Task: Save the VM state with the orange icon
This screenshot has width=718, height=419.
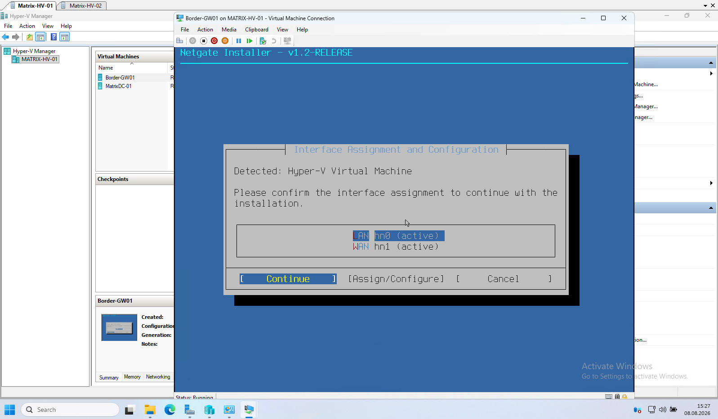Action: (225, 41)
